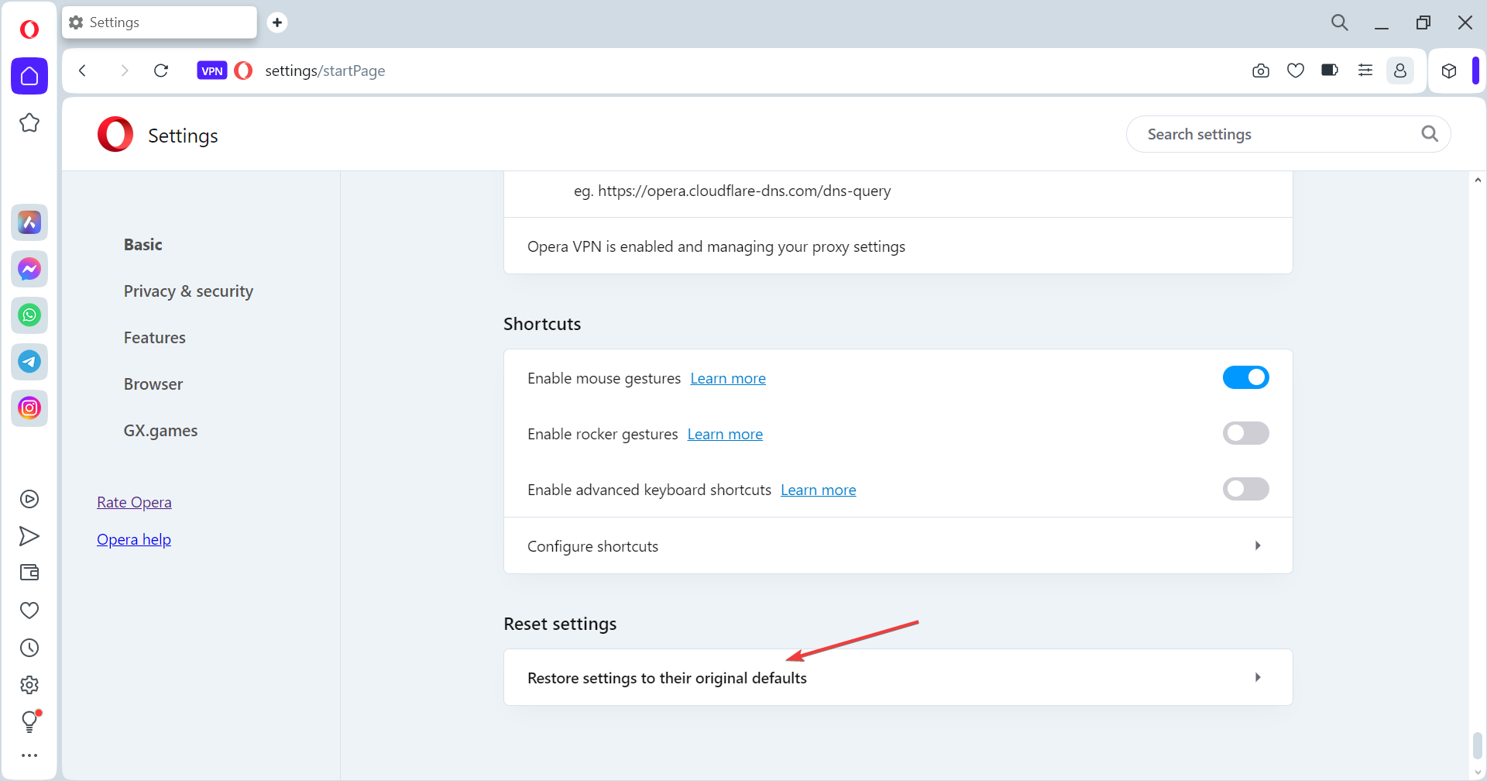Expand Restore settings to their original defaults
Viewport: 1487px width, 781px height.
tap(898, 677)
